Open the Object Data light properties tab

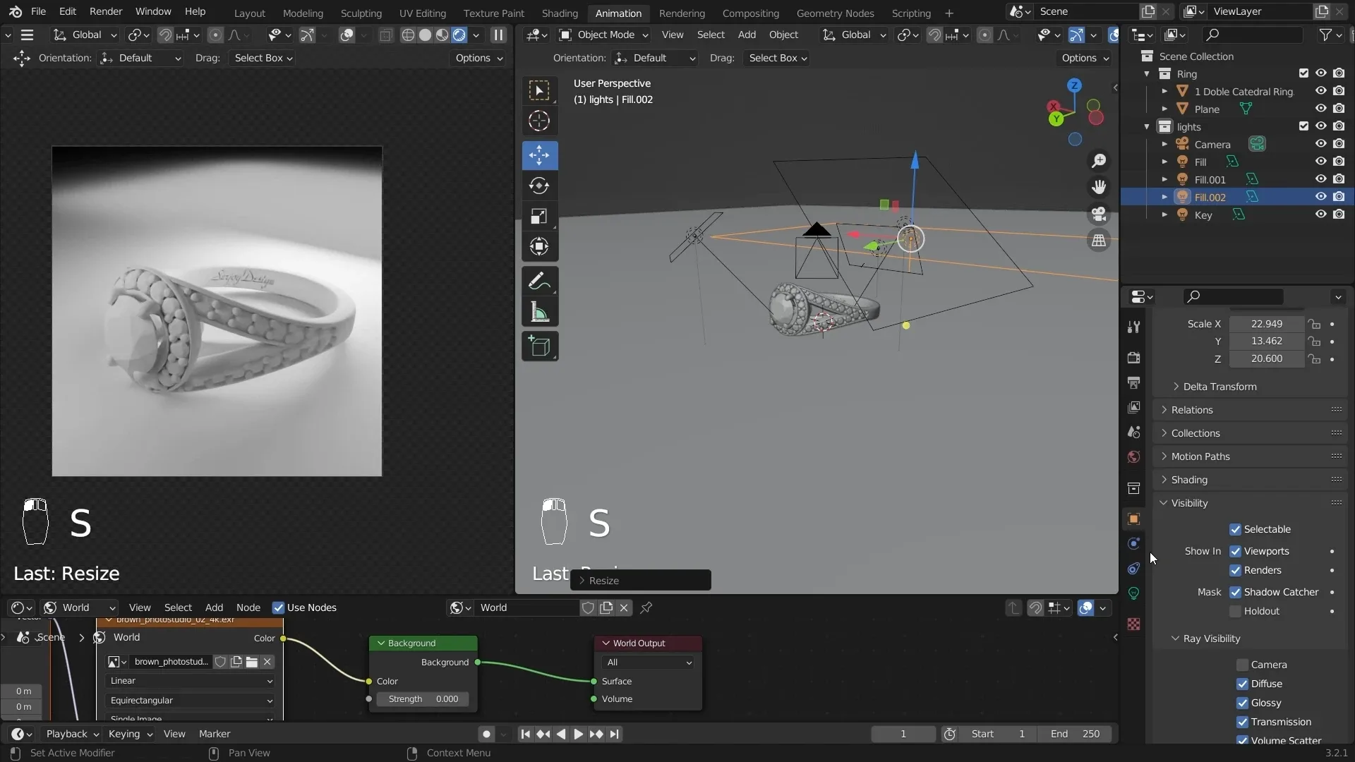[x=1133, y=593]
